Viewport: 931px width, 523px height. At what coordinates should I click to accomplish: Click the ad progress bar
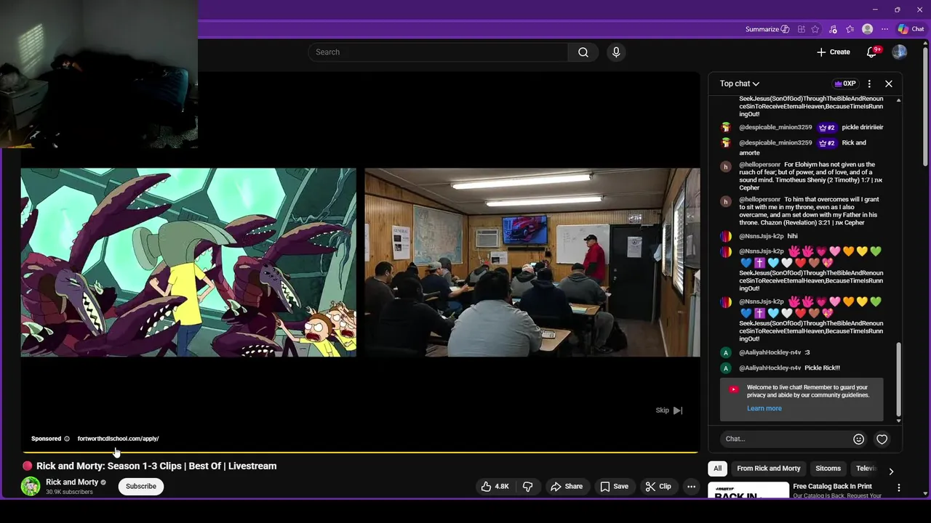coord(360,453)
